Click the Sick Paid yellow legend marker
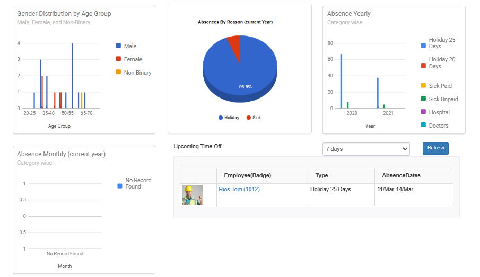The height and width of the screenshot is (277, 480). coord(423,85)
